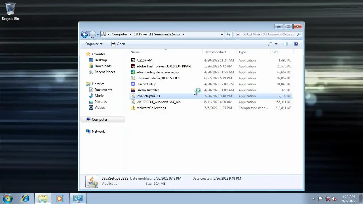Click the control panel taskbar icon

pyautogui.click(x=78, y=198)
